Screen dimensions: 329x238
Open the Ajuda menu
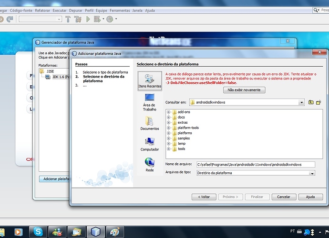150,10
